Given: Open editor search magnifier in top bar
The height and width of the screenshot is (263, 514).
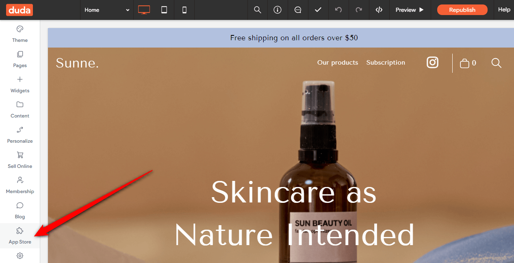Looking at the screenshot, I should coord(258,10).
